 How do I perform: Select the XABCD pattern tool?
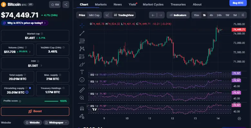pyautogui.click(x=82, y=49)
